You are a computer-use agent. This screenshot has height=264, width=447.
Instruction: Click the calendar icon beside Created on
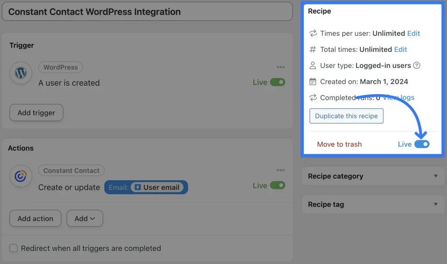click(313, 81)
